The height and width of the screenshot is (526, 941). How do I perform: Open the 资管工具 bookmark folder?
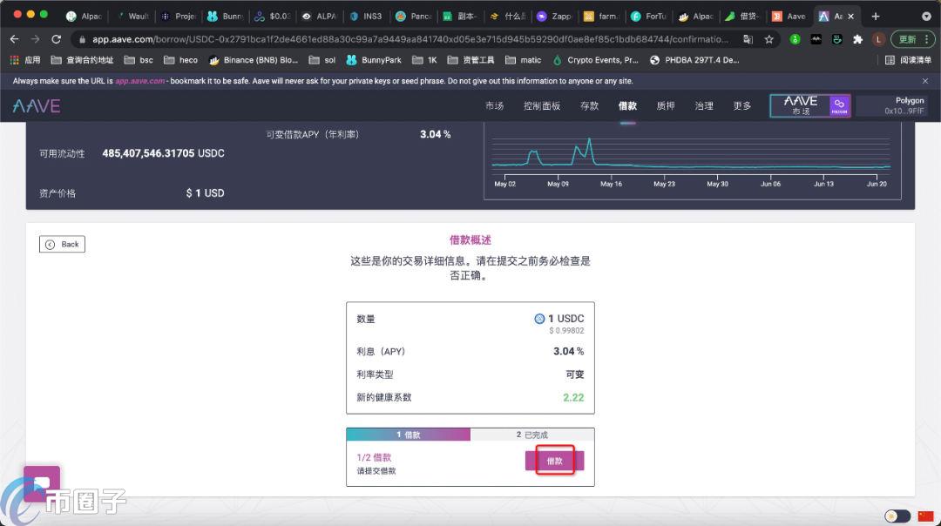pyautogui.click(x=471, y=60)
